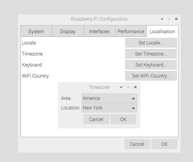Click the Locale: label
The width and height of the screenshot is (193, 162).
29,43
